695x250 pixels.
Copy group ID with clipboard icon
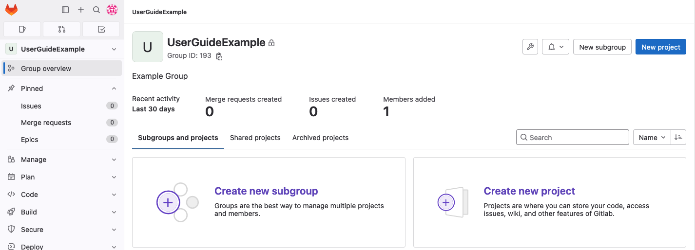tap(219, 56)
